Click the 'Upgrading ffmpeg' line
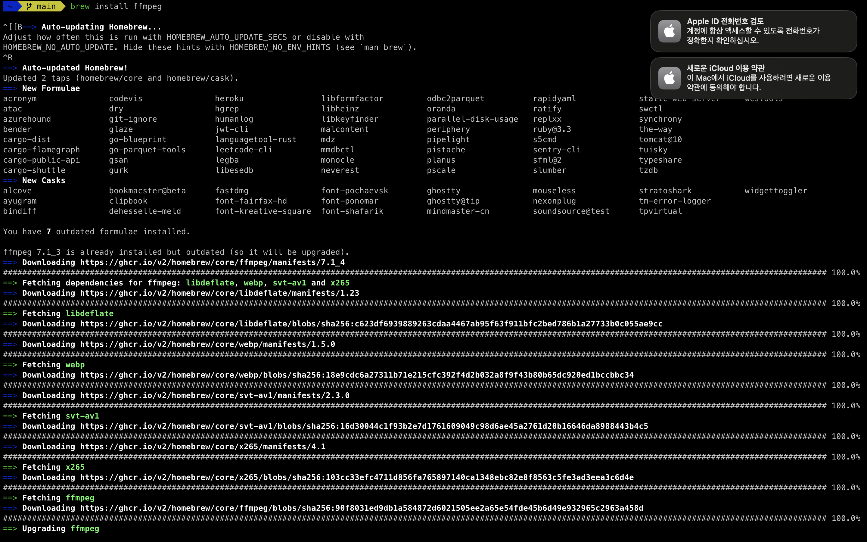This screenshot has height=542, width=867. (51, 528)
